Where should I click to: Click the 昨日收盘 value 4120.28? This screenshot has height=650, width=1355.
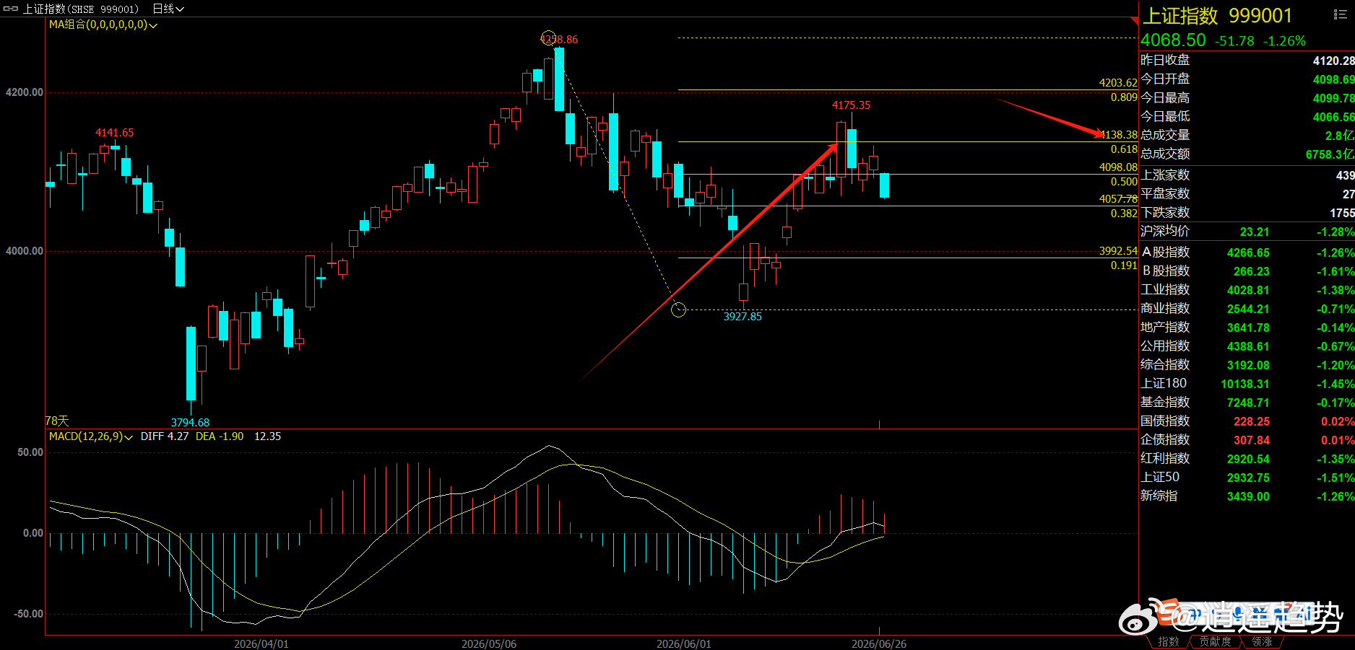coord(1333,61)
